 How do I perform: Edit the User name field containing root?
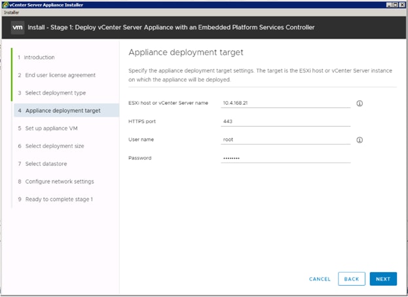(x=286, y=140)
